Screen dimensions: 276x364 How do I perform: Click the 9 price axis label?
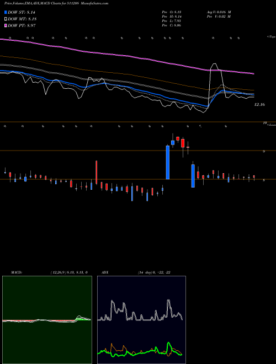(x=264, y=151)
